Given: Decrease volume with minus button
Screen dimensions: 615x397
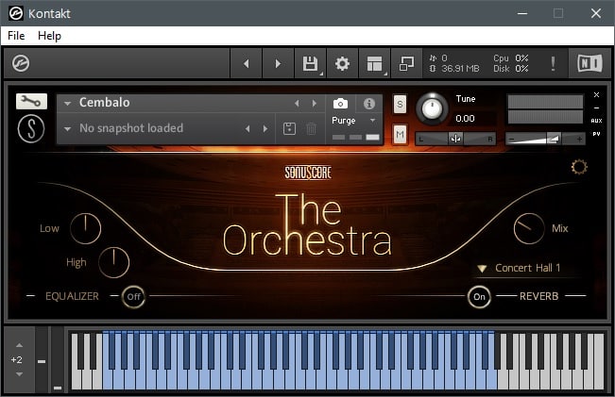Looking at the screenshot, I should point(511,139).
